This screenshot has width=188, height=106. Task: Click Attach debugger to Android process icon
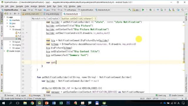pyautogui.click(x=162, y=10)
